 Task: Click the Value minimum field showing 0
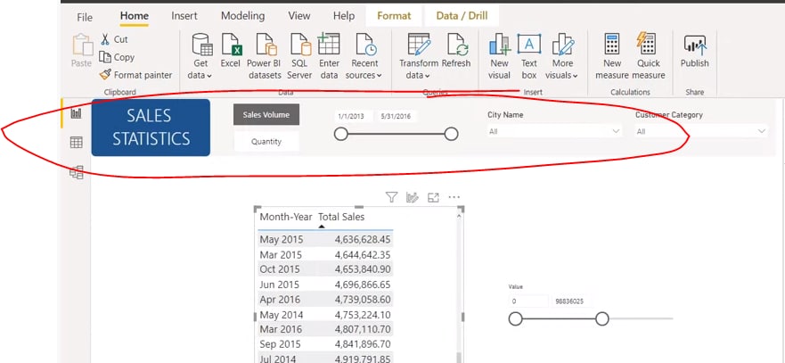tap(528, 301)
